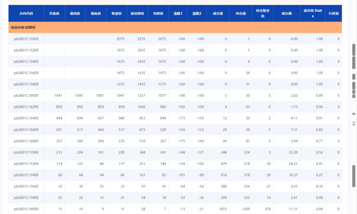Select contract code pb2601C17400
This screenshot has width=357, height=214.
coord(26,175)
